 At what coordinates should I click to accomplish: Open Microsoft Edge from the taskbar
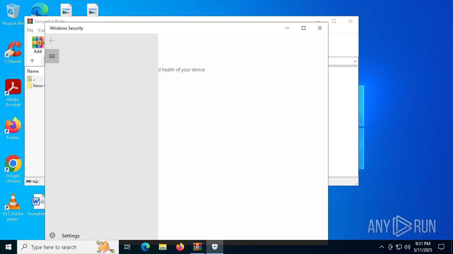point(145,247)
